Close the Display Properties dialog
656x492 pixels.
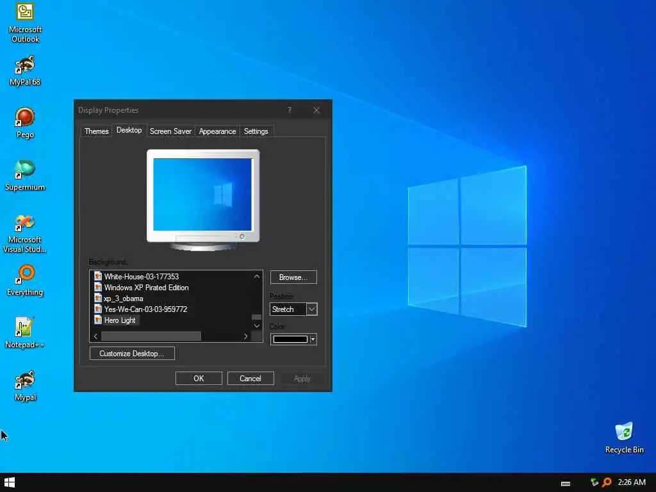point(316,110)
